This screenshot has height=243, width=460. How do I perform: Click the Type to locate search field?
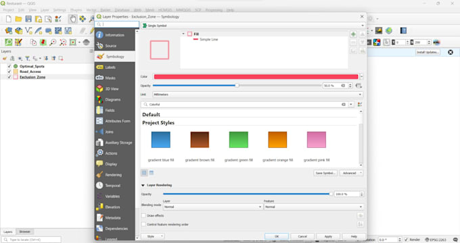pyautogui.click(x=32, y=240)
